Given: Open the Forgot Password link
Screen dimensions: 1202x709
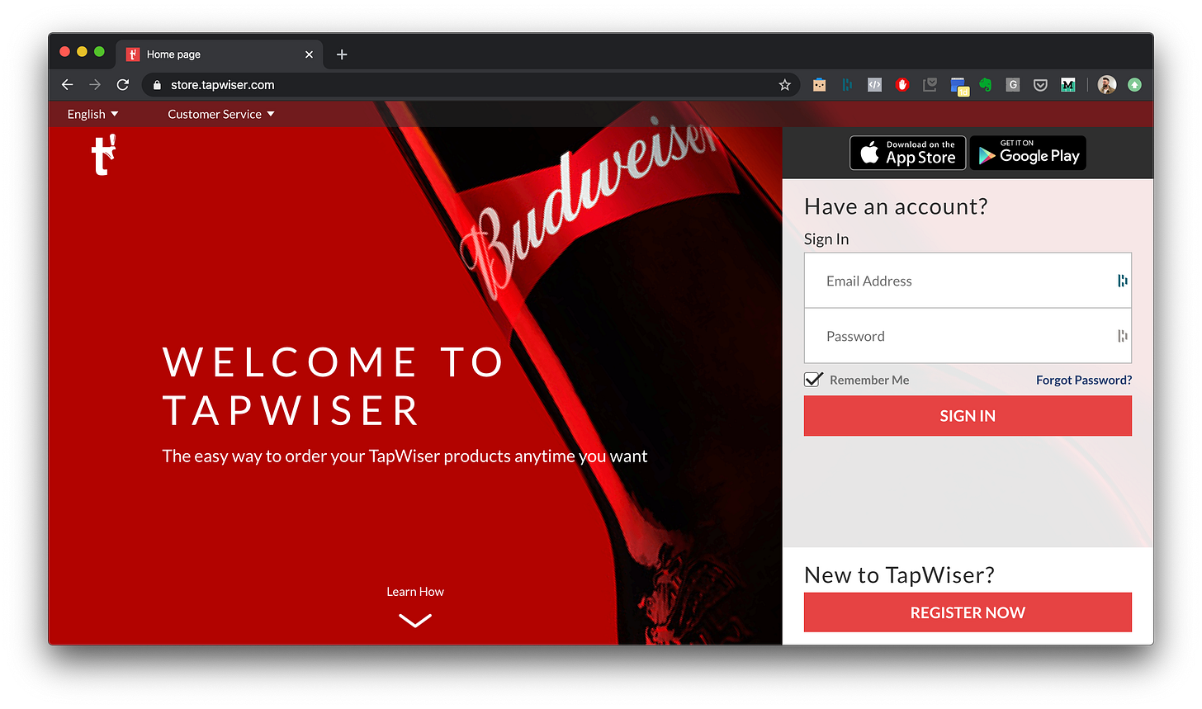Looking at the screenshot, I should 1084,380.
